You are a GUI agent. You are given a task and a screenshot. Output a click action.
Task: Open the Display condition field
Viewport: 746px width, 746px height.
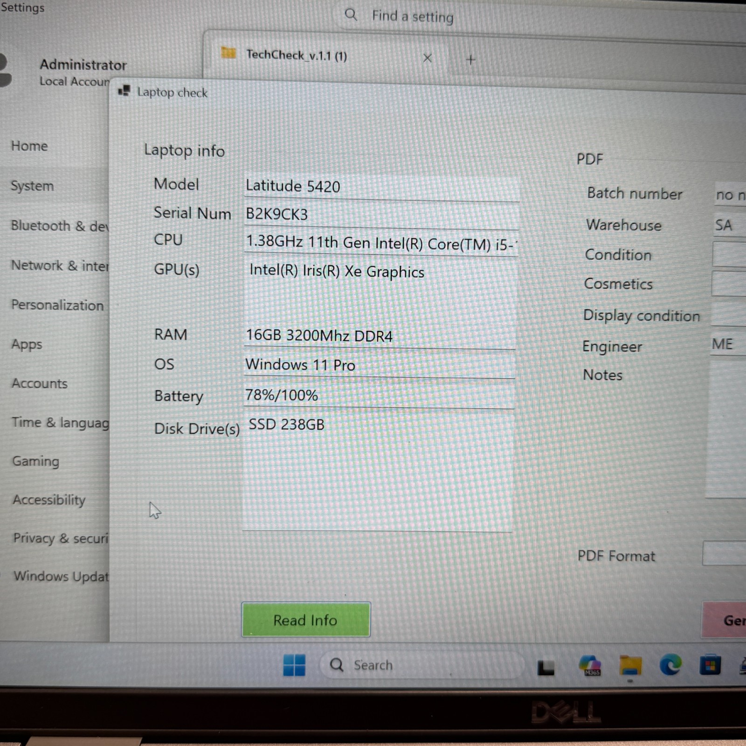728,314
